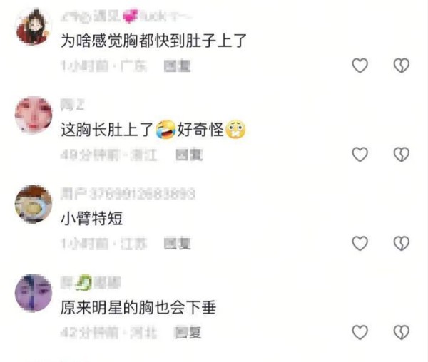Image resolution: width=428 pixels, height=362 pixels.
Task: Reply to the 小臂特短 comment
Action: tap(177, 244)
